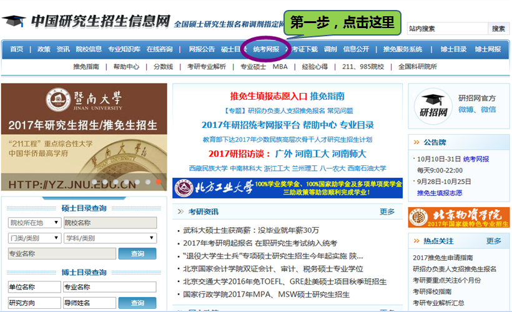This screenshot has height=312, width=512.
Task: Click the graduation cap site logo
Action: (13, 21)
